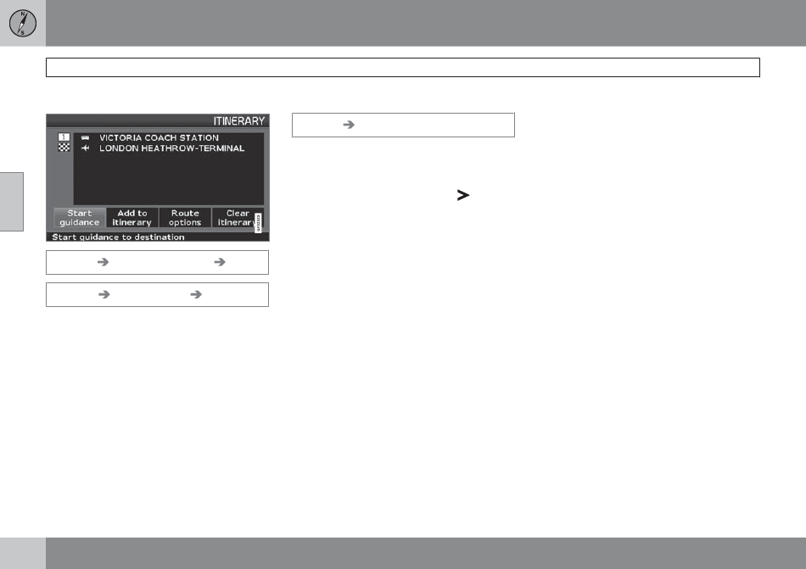This screenshot has width=806, height=569.
Task: Click 'Start guidance to destination' status text
Action: 118,237
